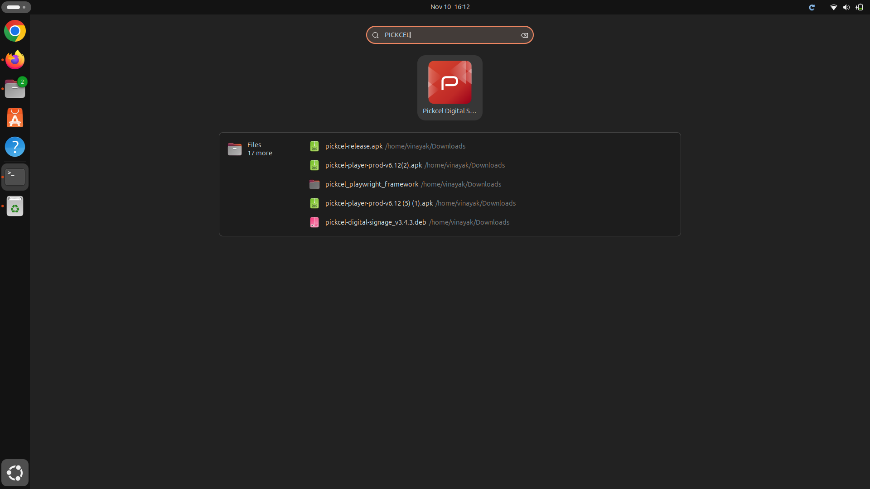This screenshot has height=489, width=870.
Task: Open the date and time clock menu
Action: coord(449,7)
